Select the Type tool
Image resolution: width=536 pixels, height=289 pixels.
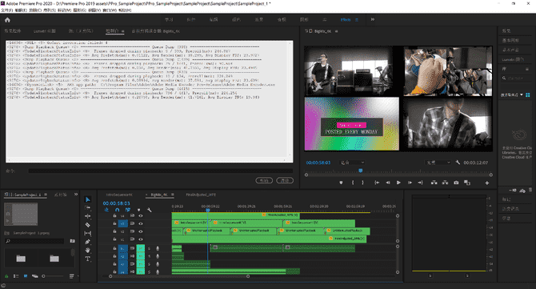87,259
